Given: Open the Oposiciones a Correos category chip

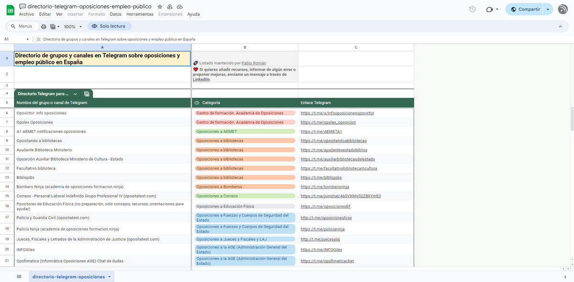Looking at the screenshot, I should click(x=245, y=196).
